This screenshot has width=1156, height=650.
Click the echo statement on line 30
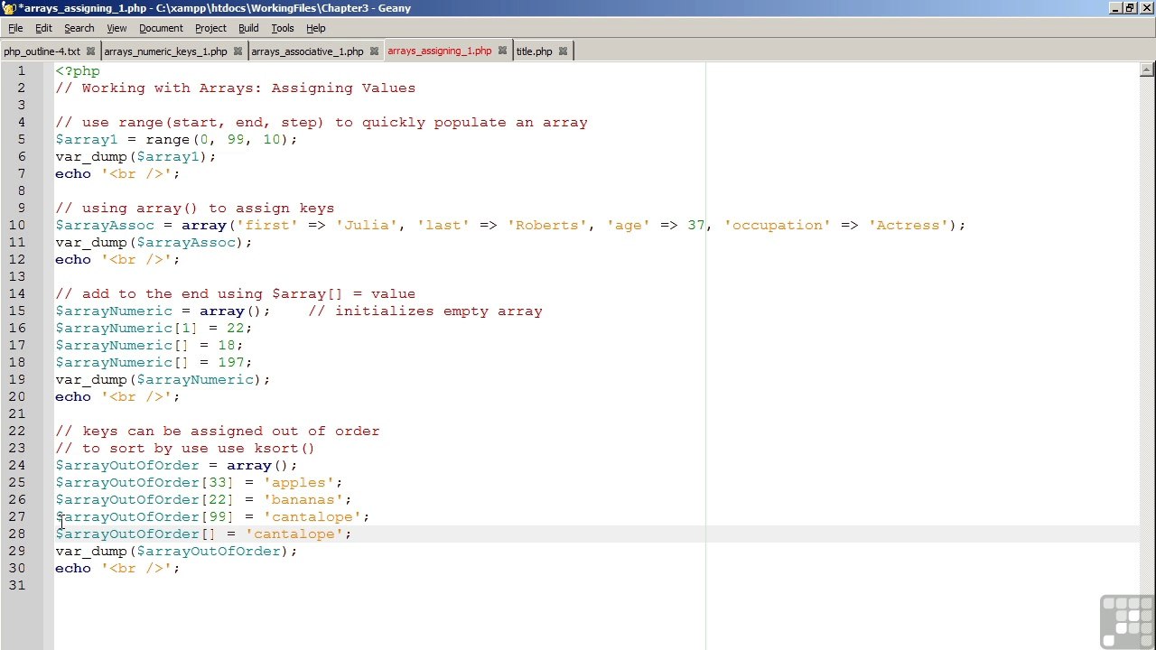click(x=117, y=568)
